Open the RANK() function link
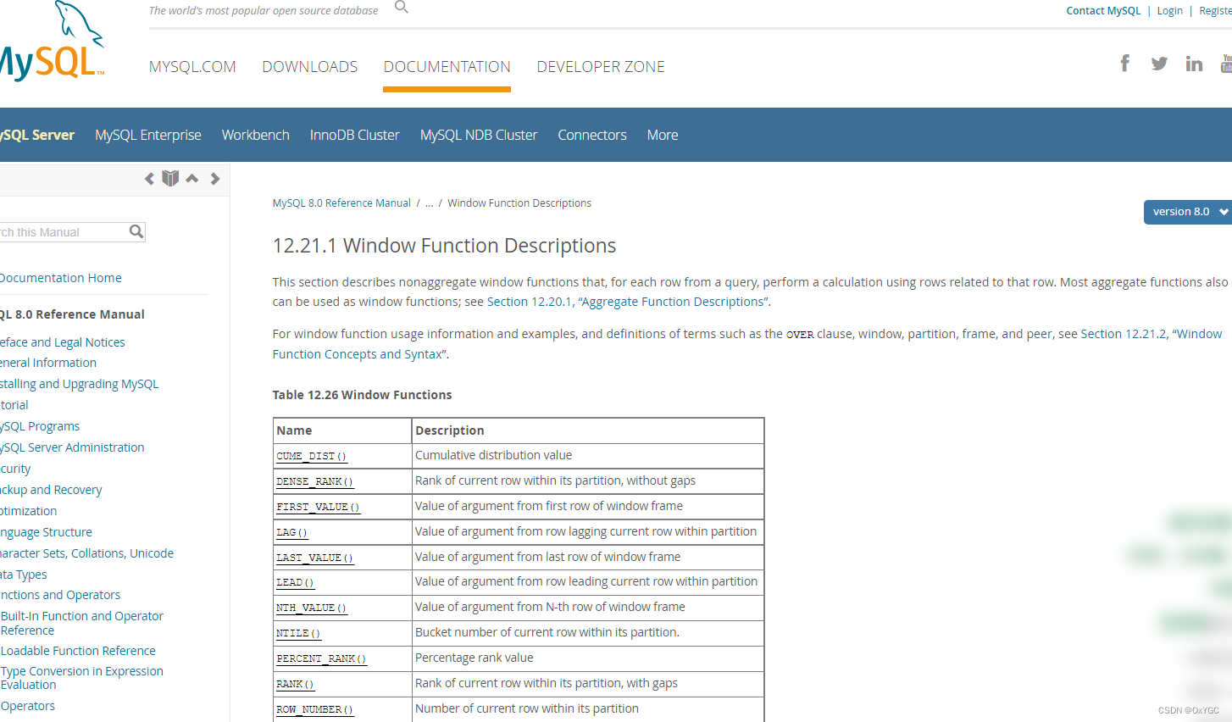Image resolution: width=1232 pixels, height=722 pixels. 295,684
